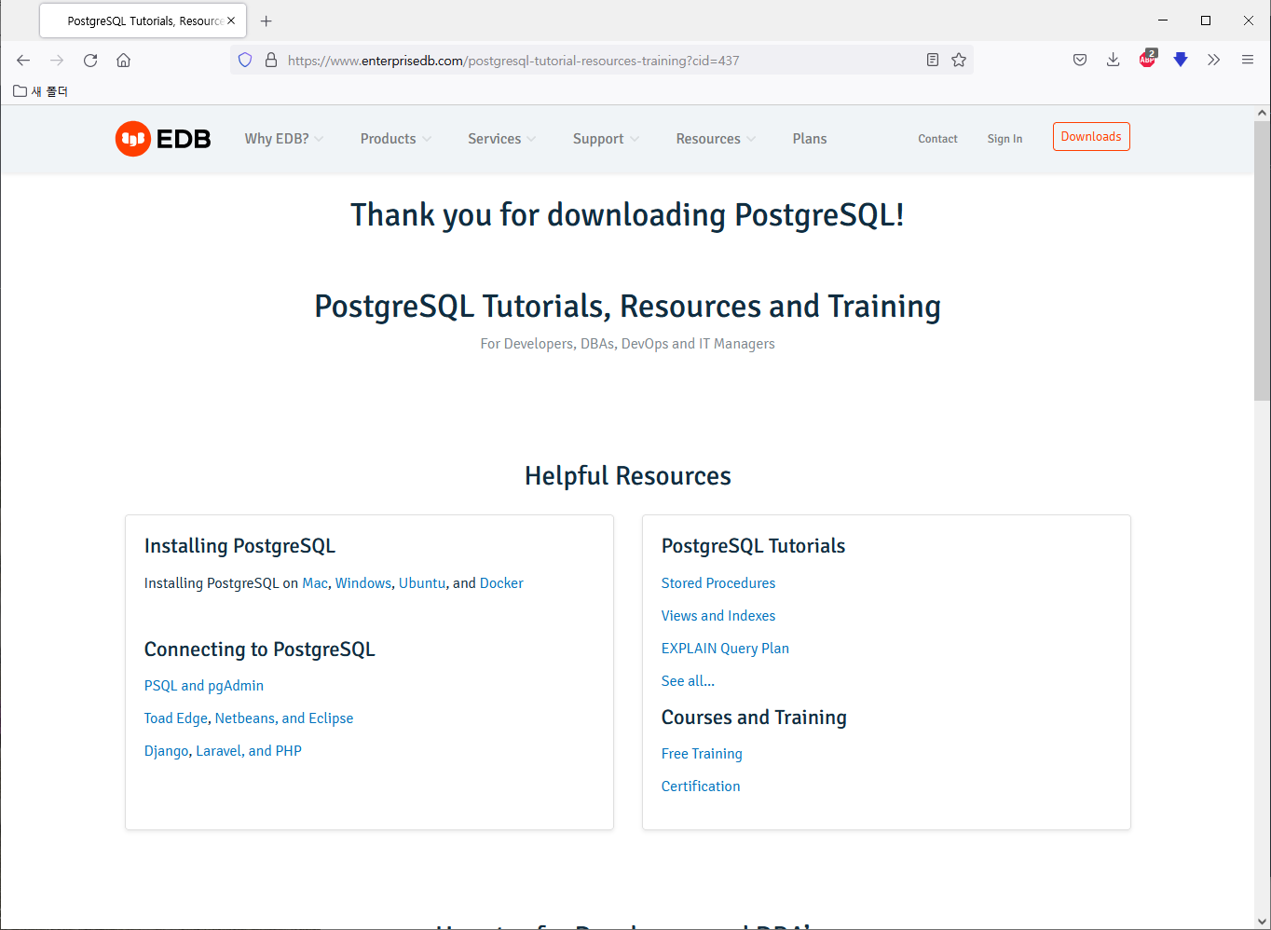Image resolution: width=1271 pixels, height=930 pixels.
Task: Open PSQL and pgAdmin link
Action: (x=204, y=686)
